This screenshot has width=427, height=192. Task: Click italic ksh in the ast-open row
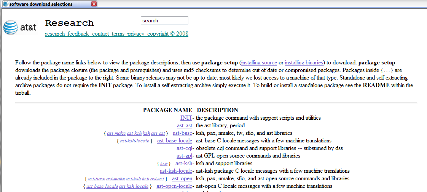tap(146, 179)
